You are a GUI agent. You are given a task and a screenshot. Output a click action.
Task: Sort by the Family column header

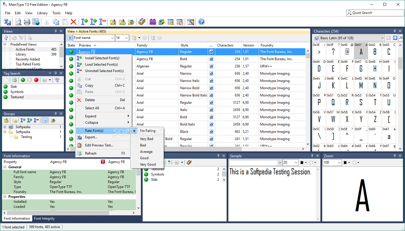click(x=157, y=45)
